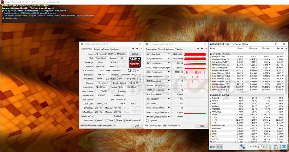Click HWiNFO blue X close sensors icon

284,147
